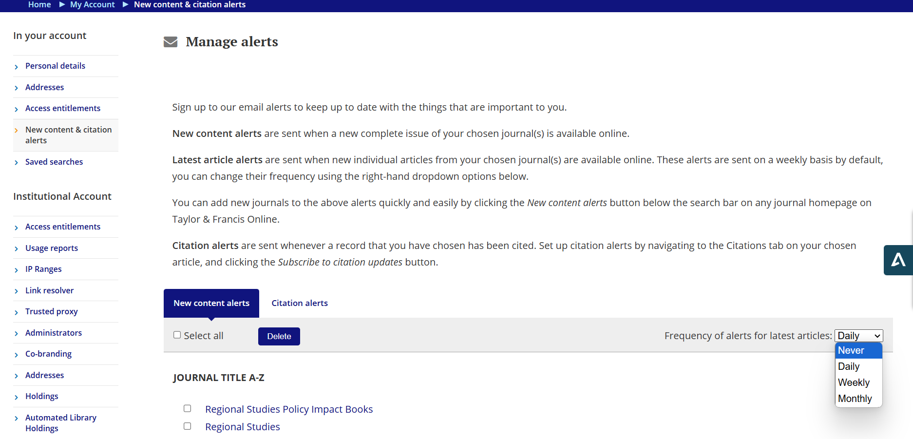Select the New content alerts tab
Screen dimensions: 913x439
point(211,303)
